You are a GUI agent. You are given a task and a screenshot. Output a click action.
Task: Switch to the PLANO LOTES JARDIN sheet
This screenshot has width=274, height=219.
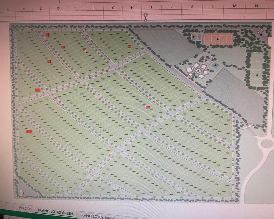pos(98,215)
